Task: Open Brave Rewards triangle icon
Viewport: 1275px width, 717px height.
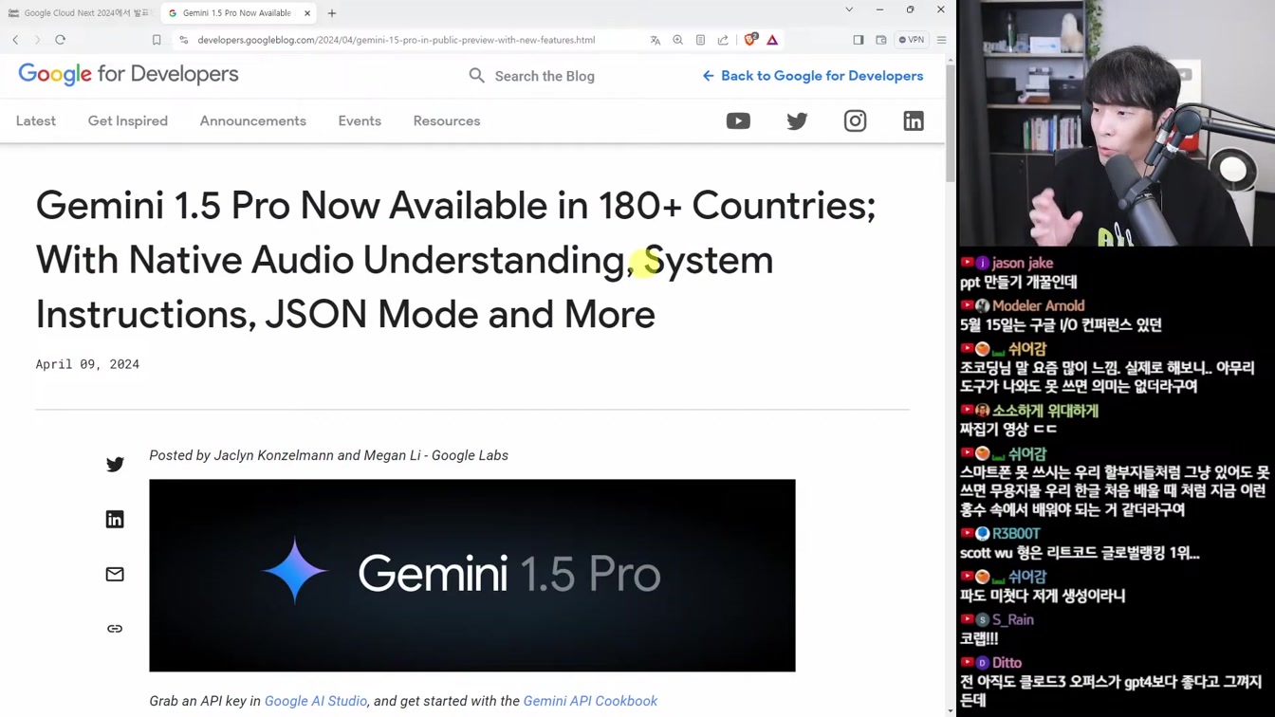Action: coord(772,40)
